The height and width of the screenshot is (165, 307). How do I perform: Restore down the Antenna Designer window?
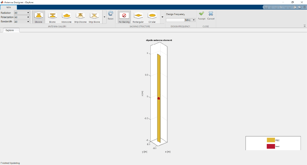pos(292,2)
